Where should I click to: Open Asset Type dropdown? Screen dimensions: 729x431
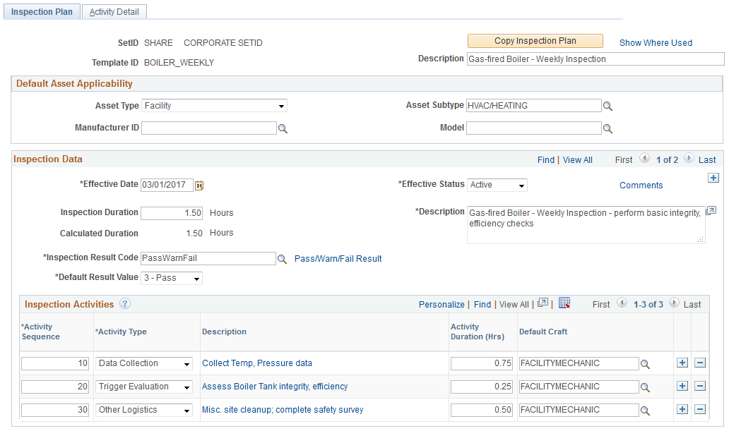(x=214, y=106)
